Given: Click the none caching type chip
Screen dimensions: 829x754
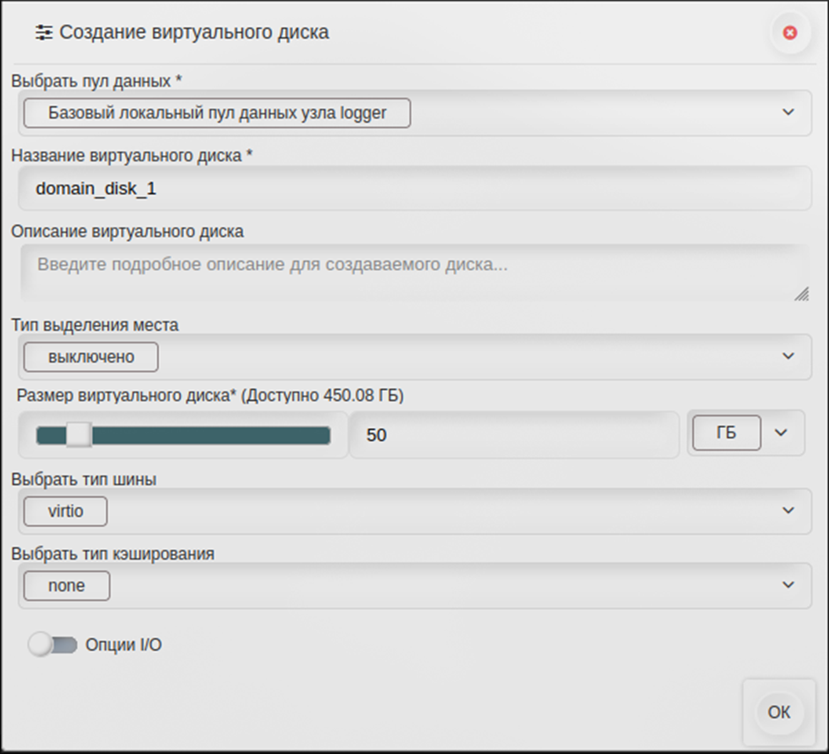Looking at the screenshot, I should click(66, 586).
